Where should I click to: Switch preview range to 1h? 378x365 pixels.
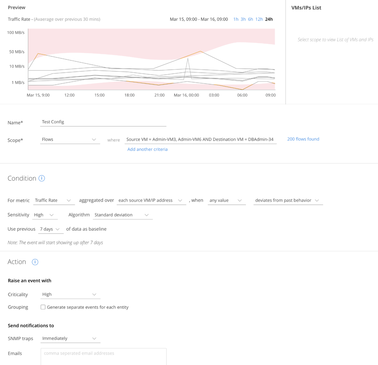click(236, 19)
